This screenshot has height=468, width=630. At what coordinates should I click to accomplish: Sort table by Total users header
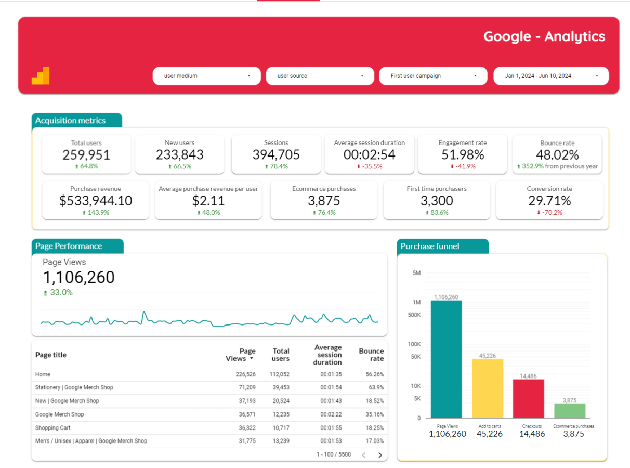(281, 355)
